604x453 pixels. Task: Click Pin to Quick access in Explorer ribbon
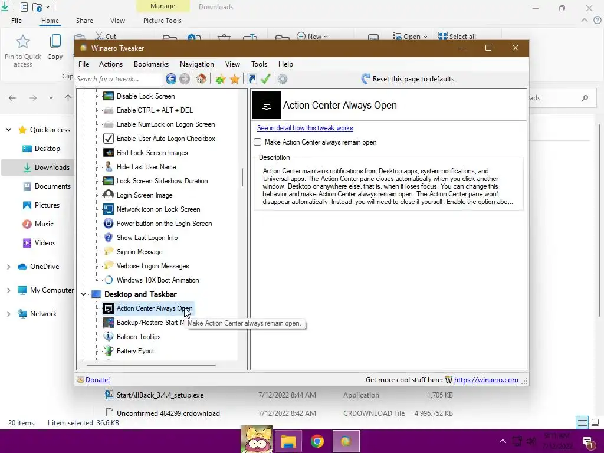click(x=23, y=51)
